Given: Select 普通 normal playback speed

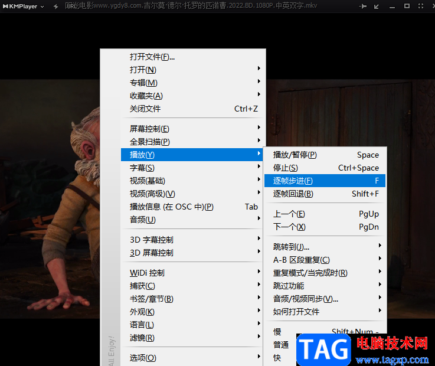Looking at the screenshot, I should point(281,345).
